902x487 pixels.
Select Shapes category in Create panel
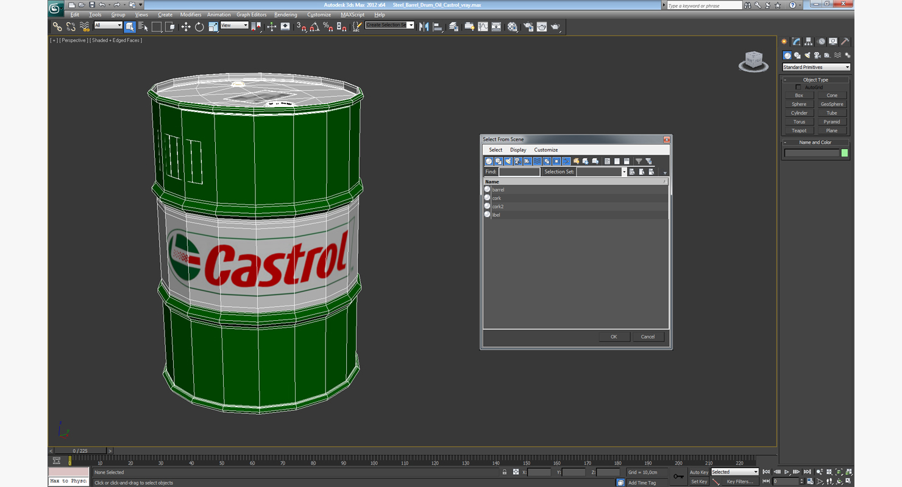[797, 55]
